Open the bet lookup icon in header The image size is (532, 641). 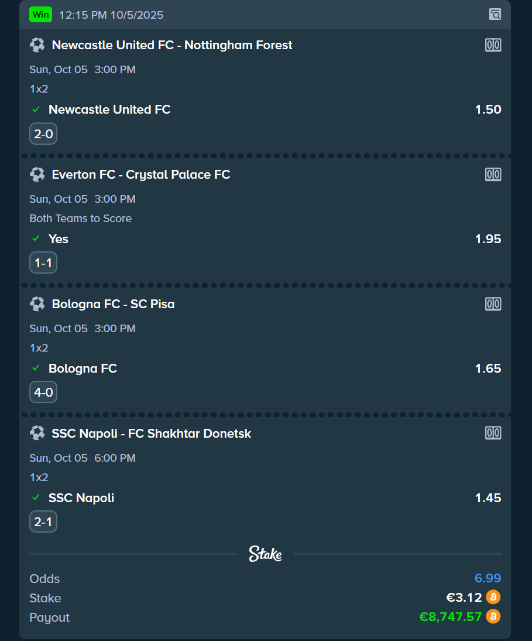coord(495,15)
